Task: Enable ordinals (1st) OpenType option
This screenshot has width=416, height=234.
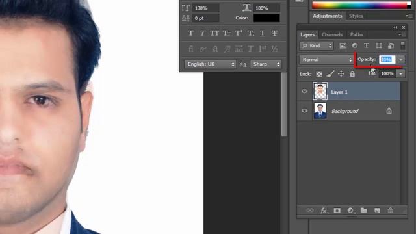Action: coord(263,49)
